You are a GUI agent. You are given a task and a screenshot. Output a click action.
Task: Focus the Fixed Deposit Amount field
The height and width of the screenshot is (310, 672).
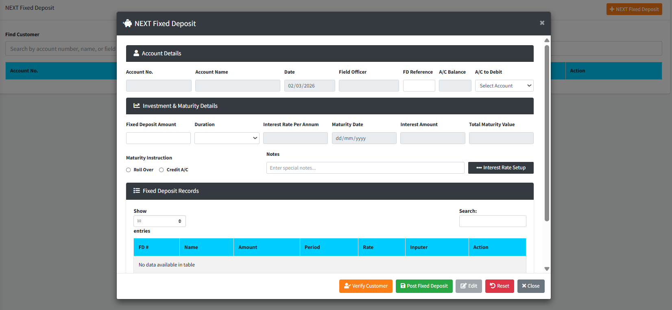(158, 138)
